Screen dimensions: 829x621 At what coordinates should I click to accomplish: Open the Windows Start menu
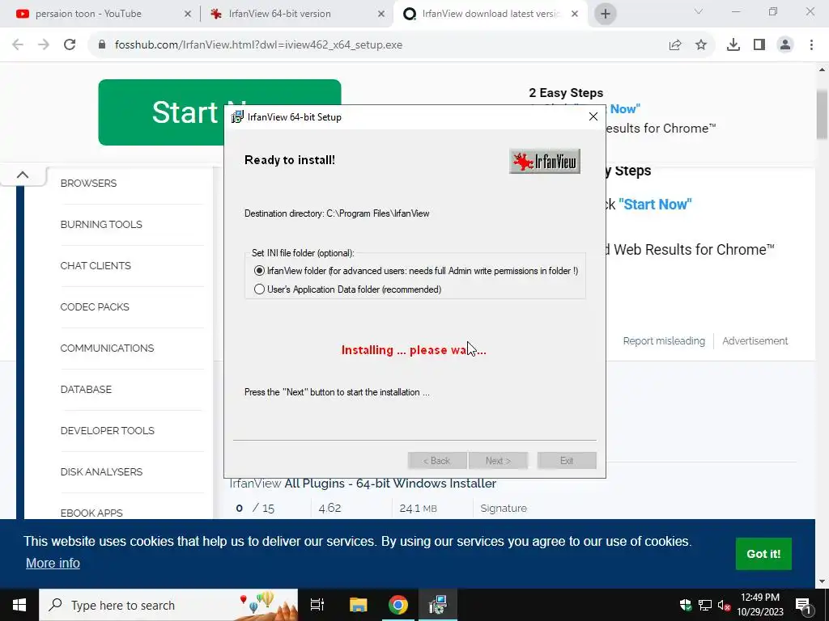click(19, 605)
